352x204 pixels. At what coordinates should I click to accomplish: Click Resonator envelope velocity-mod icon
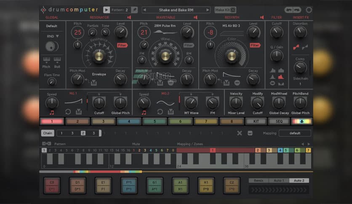pos(93,83)
